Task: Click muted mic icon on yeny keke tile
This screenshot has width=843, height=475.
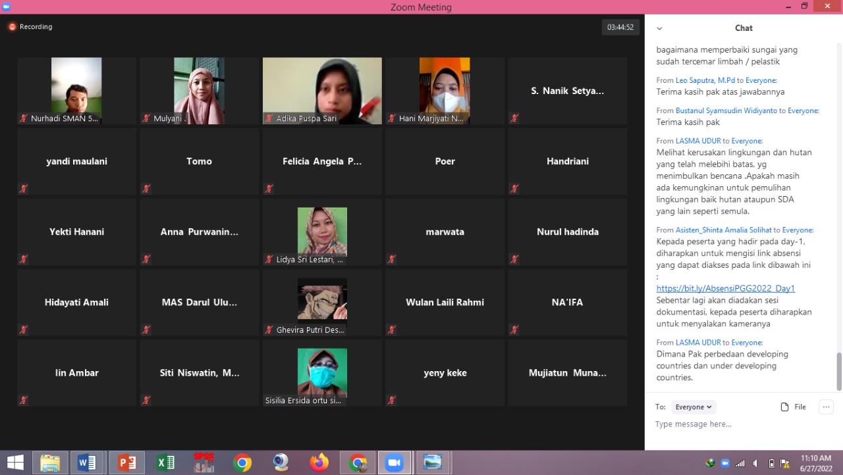Action: pyautogui.click(x=392, y=400)
